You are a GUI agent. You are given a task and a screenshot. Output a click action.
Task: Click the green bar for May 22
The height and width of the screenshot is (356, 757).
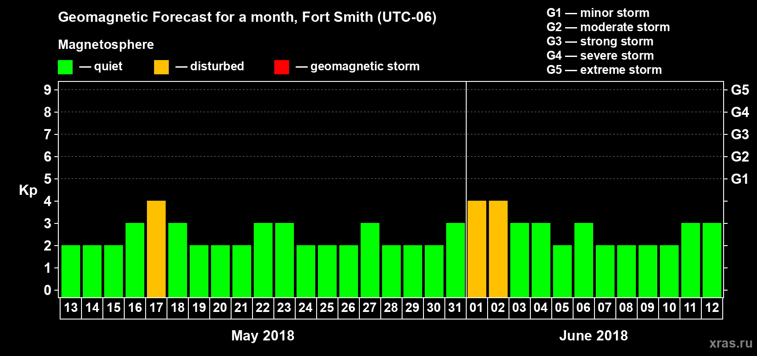coord(263,260)
